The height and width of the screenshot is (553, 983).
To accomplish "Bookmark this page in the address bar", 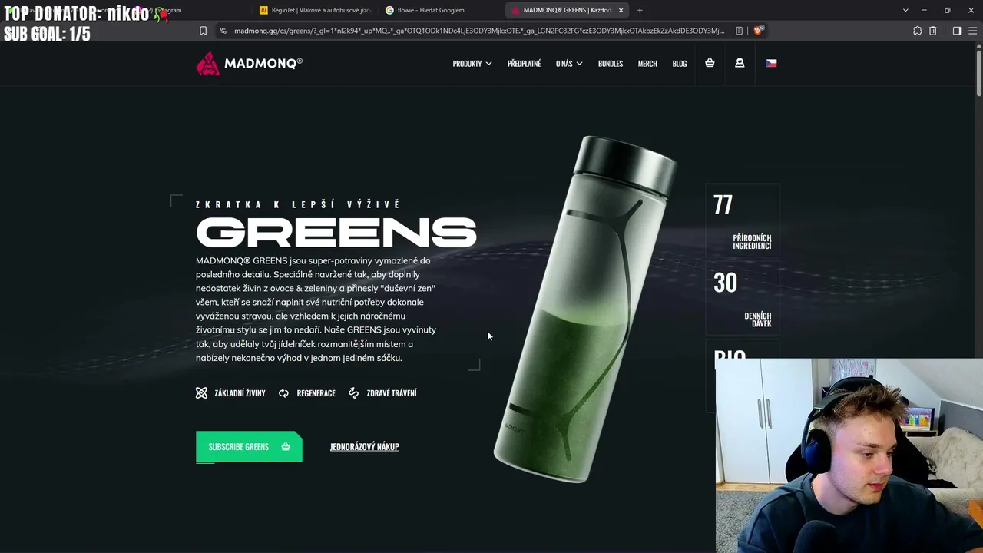I will [203, 31].
